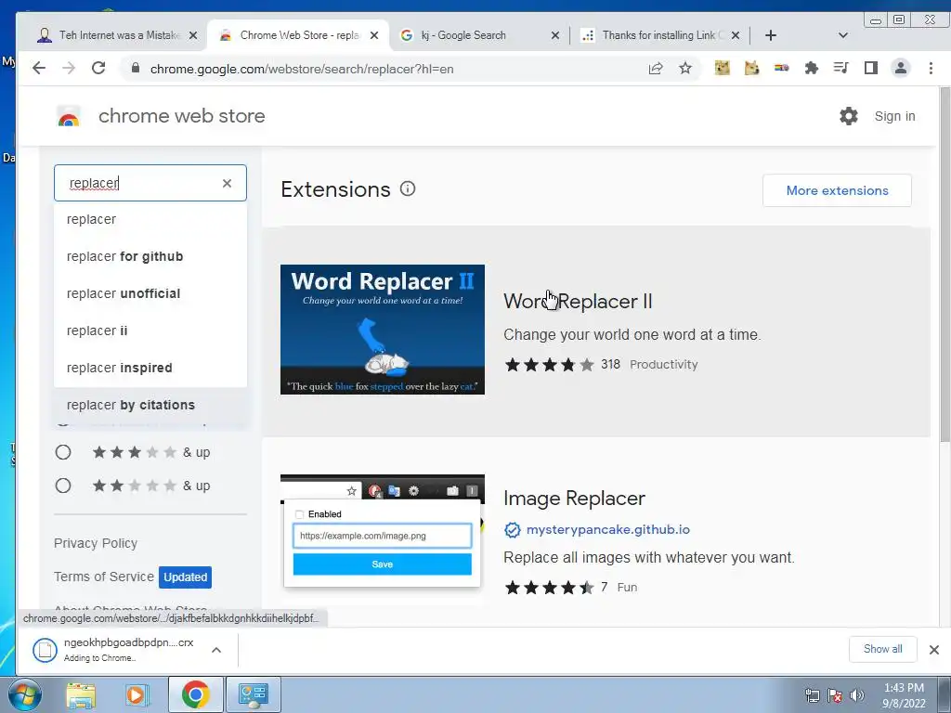
Task: Close the downloads bar with the X
Action: pyautogui.click(x=934, y=650)
